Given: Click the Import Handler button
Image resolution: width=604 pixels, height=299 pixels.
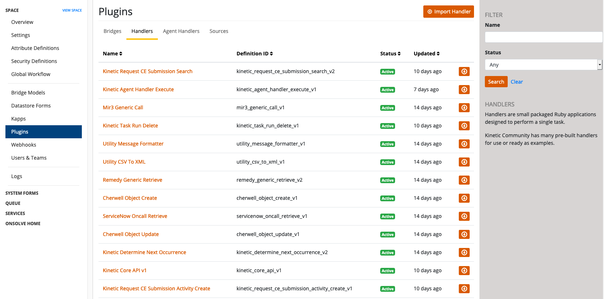Looking at the screenshot, I should point(448,12).
